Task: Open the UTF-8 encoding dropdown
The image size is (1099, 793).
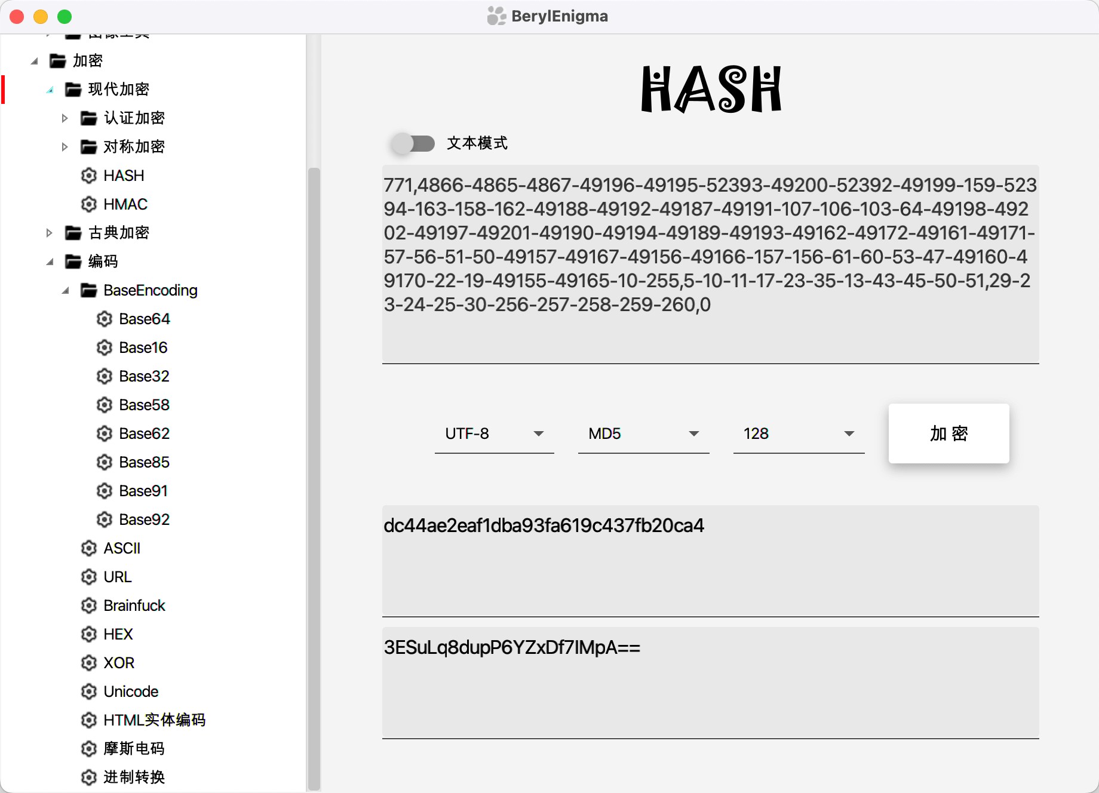Action: click(x=494, y=434)
